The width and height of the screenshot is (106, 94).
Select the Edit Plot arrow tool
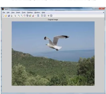(15, 16)
